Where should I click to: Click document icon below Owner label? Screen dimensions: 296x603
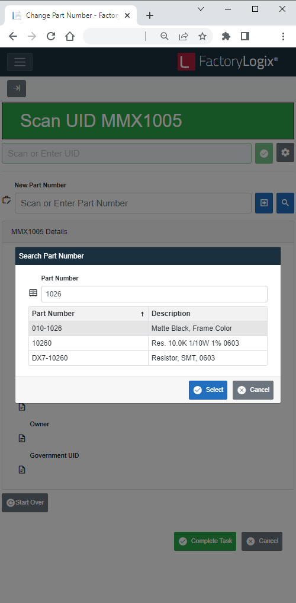[x=22, y=438]
